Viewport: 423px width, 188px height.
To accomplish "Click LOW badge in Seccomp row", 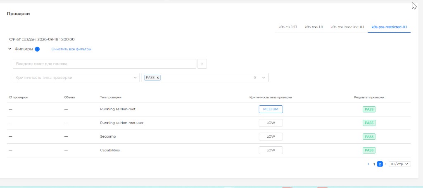I will pos(271,136).
